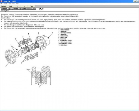Click legend item 11 SIDE GEARS
The height and width of the screenshot is (111, 139).
(x=63, y=45)
